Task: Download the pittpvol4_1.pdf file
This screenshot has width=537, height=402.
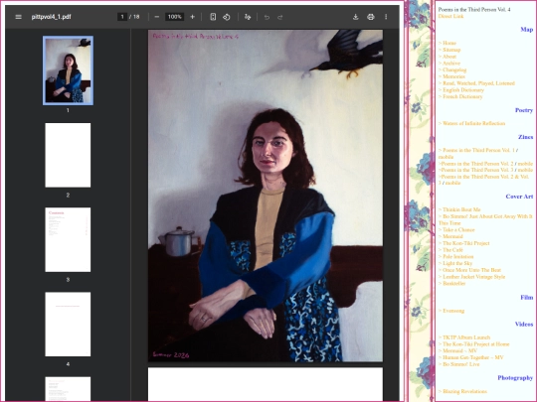Action: (355, 17)
